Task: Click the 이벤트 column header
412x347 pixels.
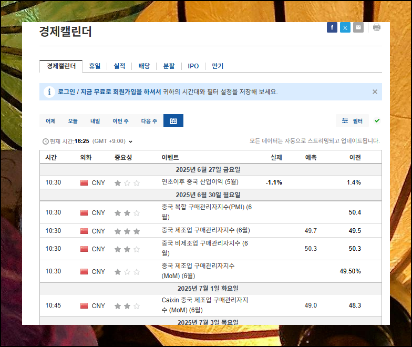Action: point(170,157)
